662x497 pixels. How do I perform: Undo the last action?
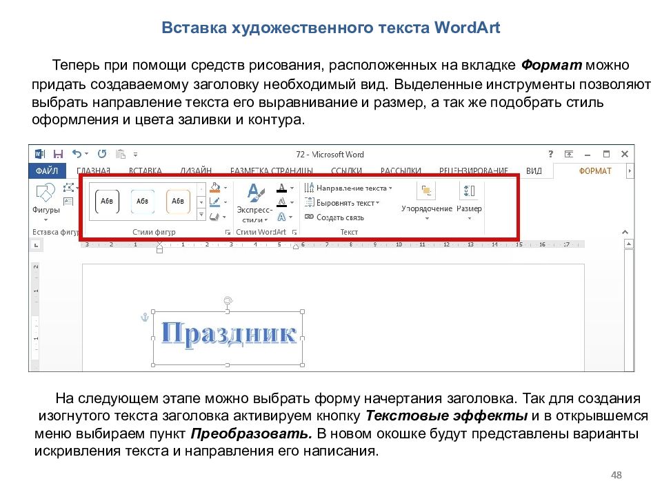pos(77,154)
